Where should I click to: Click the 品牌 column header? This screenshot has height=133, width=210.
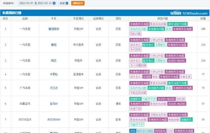[x=25, y=18]
